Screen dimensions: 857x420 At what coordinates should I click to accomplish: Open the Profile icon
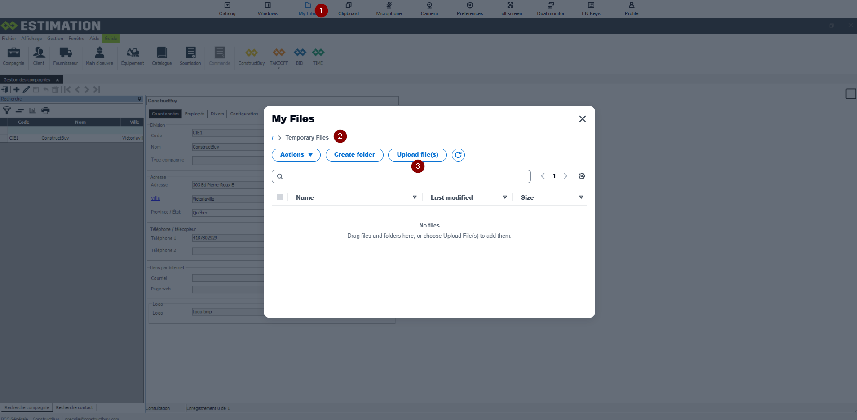coord(632,9)
